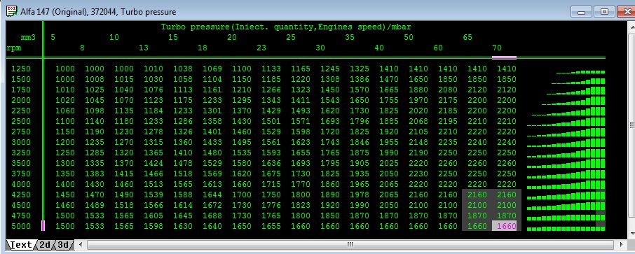
Task: Switch to the 2d tab
Action: point(46,245)
